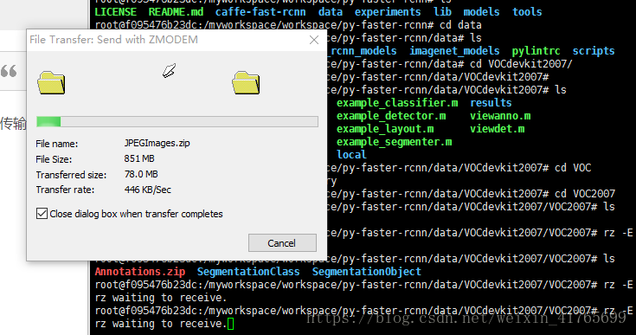Image resolution: width=636 pixels, height=335 pixels.
Task: Click the File name: label
Action: coord(57,144)
